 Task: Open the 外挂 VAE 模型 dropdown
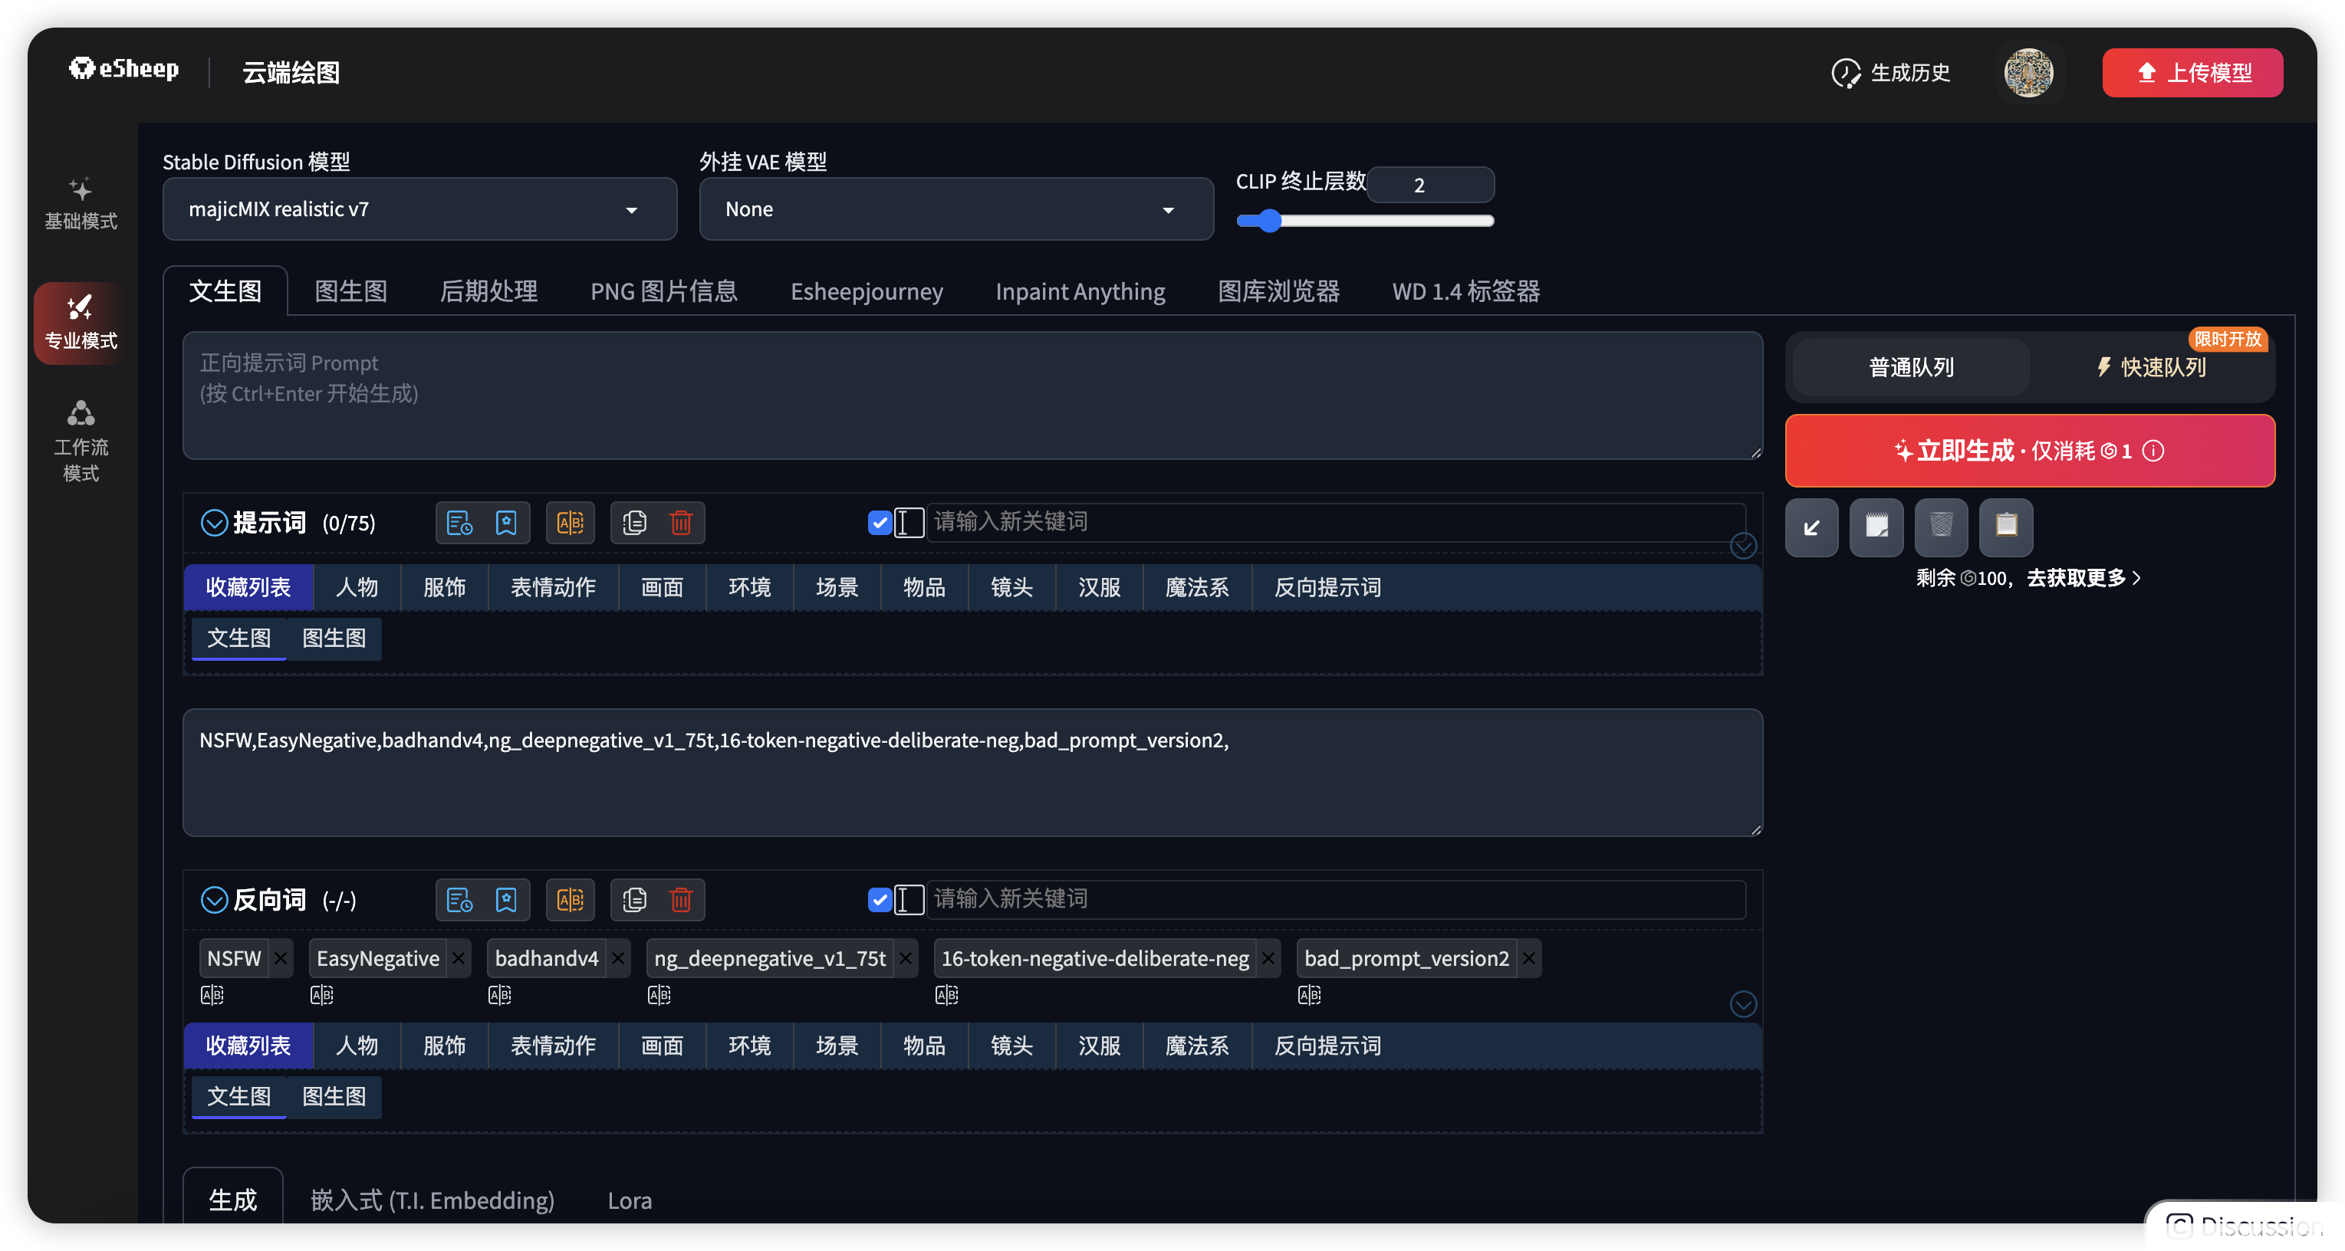coord(955,209)
